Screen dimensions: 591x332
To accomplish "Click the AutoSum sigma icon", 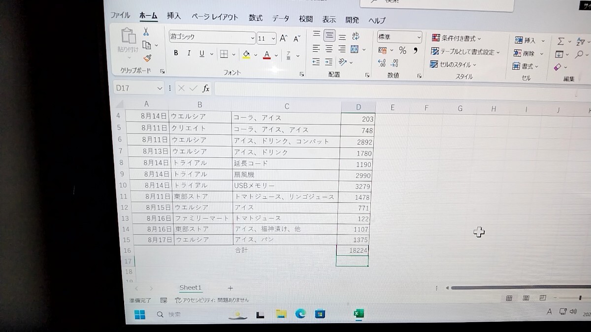I will (560, 41).
